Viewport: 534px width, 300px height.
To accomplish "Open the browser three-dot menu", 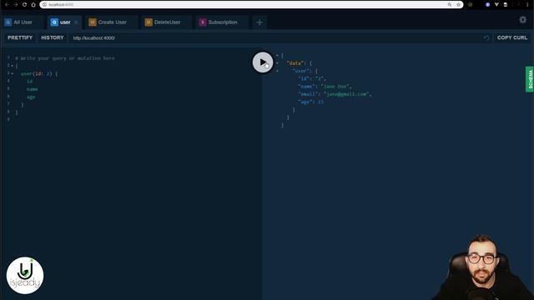I will pyautogui.click(x=527, y=4).
